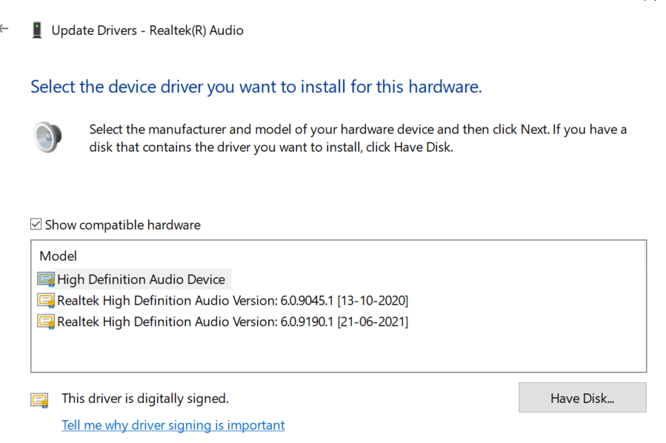This screenshot has width=666, height=443.
Task: Click the digitally signed certificate icon
Action: point(39,400)
